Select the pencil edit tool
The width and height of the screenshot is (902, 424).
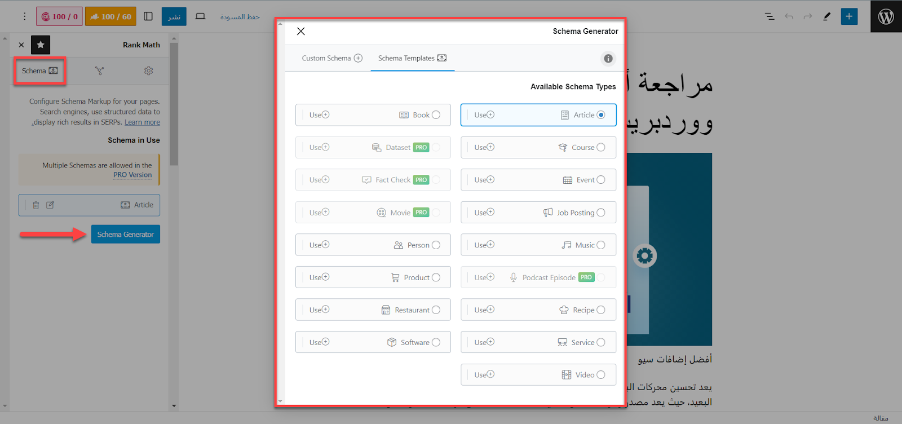pos(827,16)
